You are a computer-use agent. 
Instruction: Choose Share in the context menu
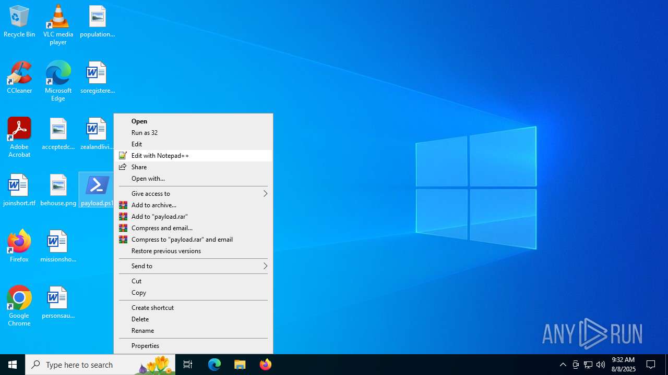pyautogui.click(x=193, y=167)
